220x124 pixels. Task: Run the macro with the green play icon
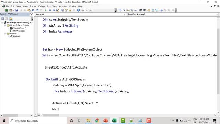point(46,10)
